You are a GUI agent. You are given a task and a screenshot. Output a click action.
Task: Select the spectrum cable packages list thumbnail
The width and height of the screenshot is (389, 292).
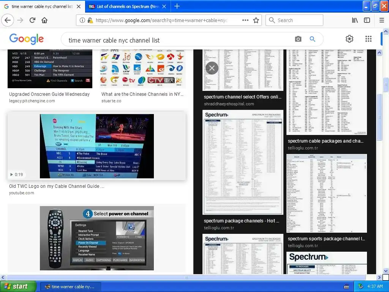pyautogui.click(x=327, y=92)
